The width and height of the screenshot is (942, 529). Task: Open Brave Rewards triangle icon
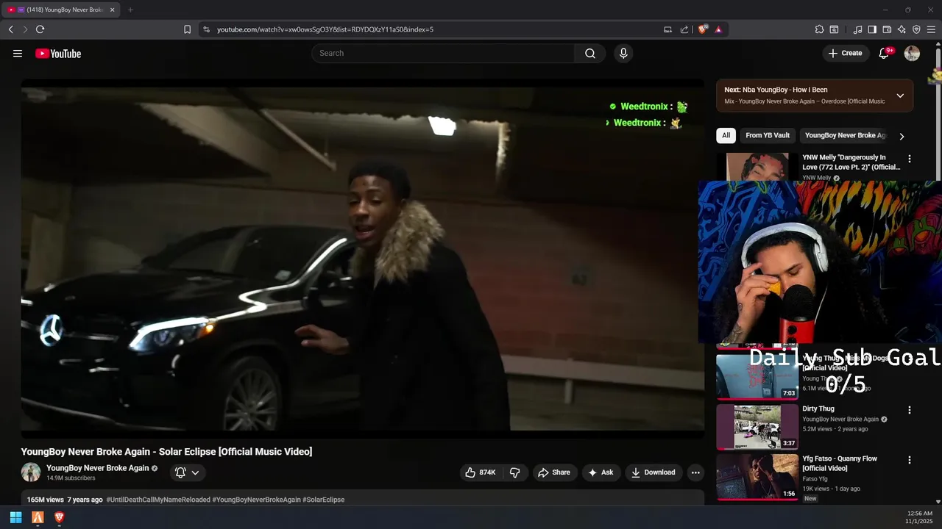pos(718,29)
